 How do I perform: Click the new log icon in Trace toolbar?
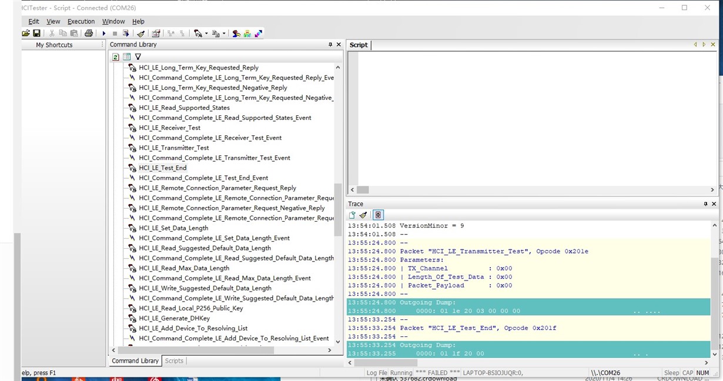tap(353, 215)
